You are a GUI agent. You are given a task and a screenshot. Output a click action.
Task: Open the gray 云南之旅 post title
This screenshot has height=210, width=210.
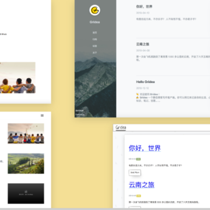tap(143, 44)
